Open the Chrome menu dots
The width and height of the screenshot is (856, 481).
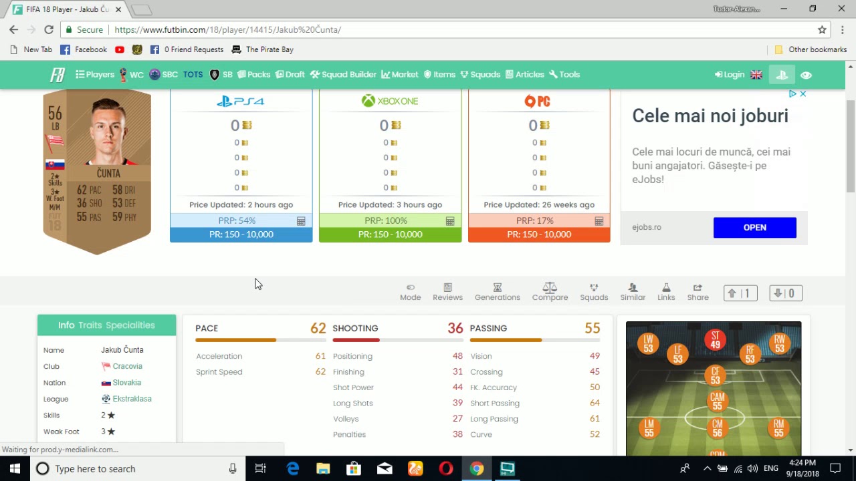(842, 29)
